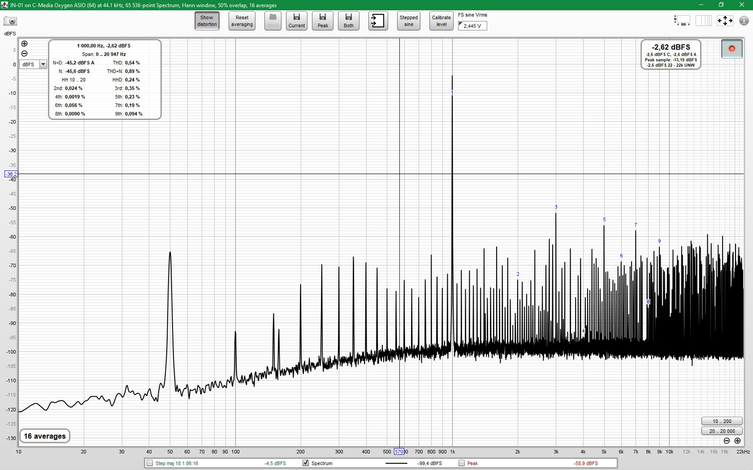
Task: Click the Span 0 .. 20 947 Hz text
Action: (x=104, y=54)
